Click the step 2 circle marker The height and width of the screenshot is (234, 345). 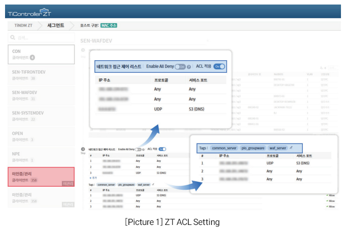coord(83,150)
